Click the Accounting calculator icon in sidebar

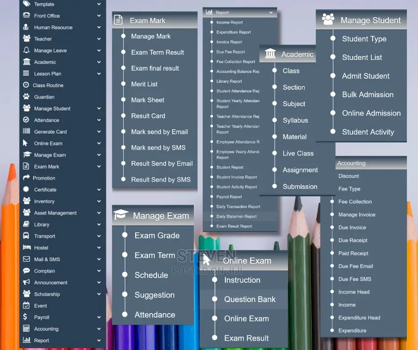pos(26,328)
